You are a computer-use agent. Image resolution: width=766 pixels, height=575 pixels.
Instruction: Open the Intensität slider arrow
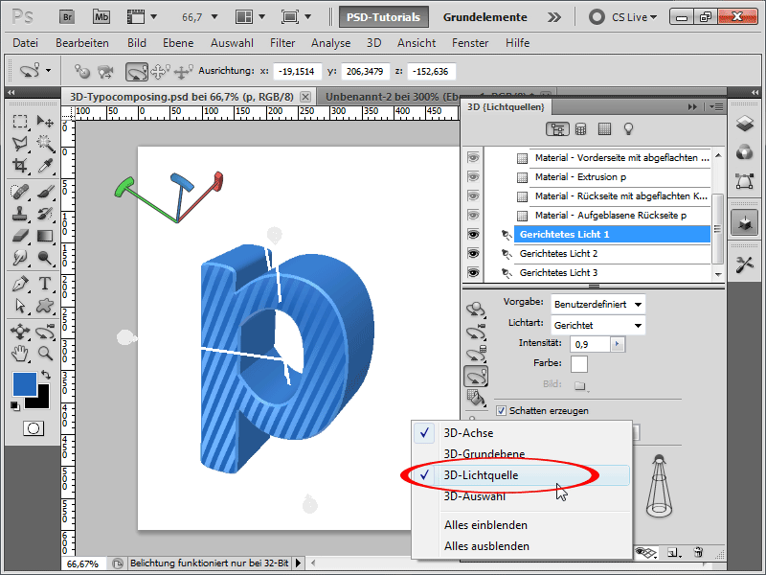pyautogui.click(x=618, y=344)
